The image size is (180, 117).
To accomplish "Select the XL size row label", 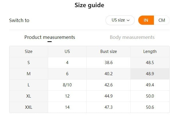I will tap(29, 96).
